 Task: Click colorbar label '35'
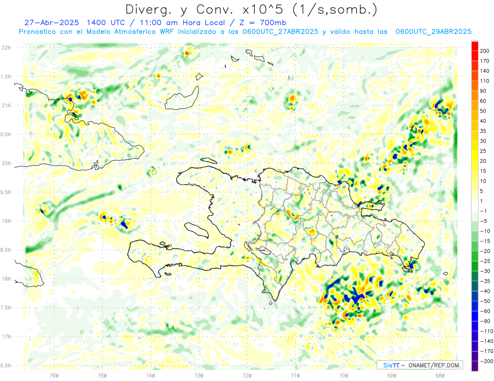point(484,131)
